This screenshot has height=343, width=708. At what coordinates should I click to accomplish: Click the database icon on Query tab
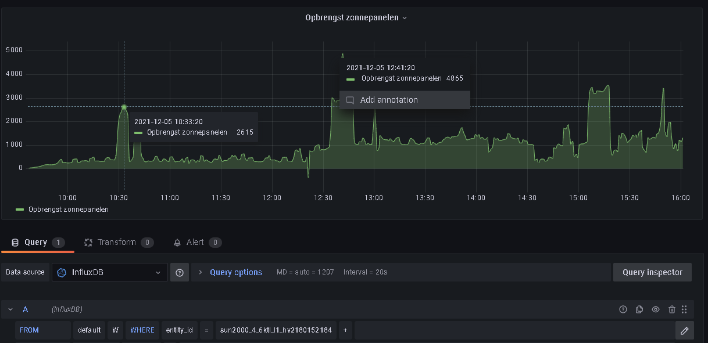point(15,243)
